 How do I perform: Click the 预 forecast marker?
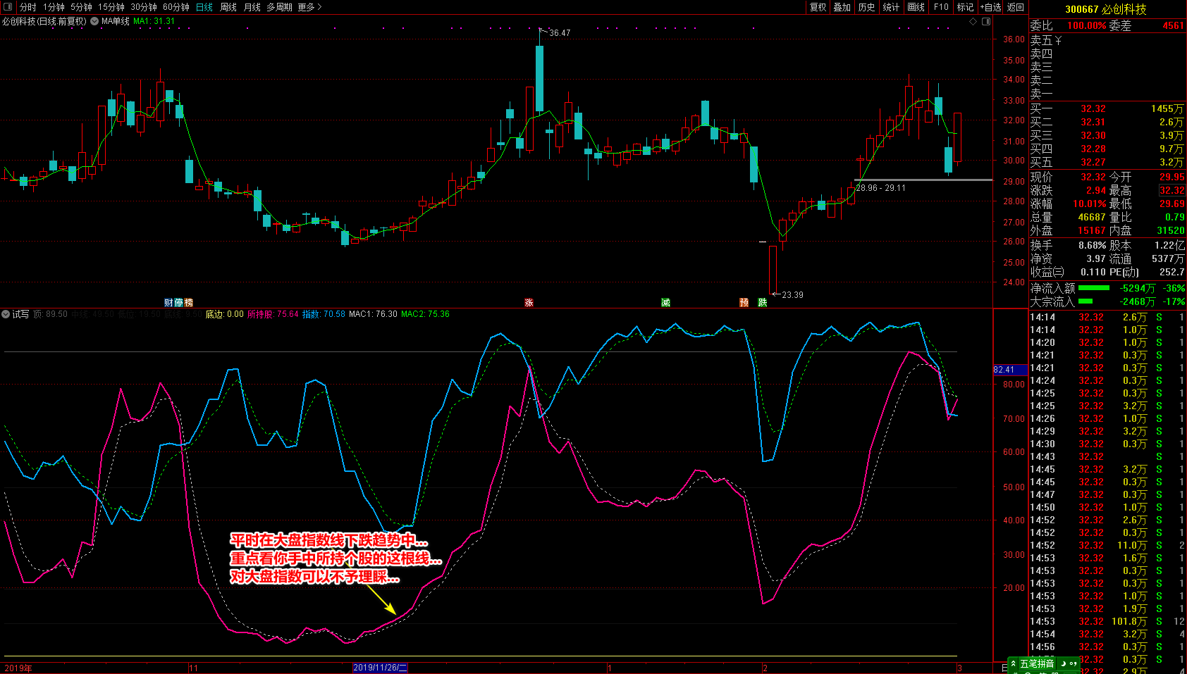click(x=744, y=302)
